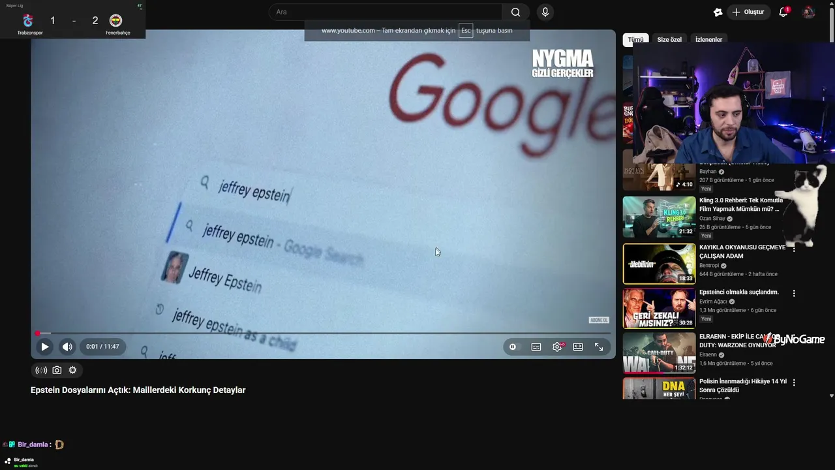
Task: Click the page scrollbar down arrow
Action: (831, 396)
